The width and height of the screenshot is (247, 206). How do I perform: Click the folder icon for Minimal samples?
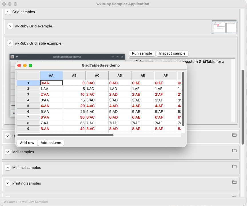click(234, 166)
